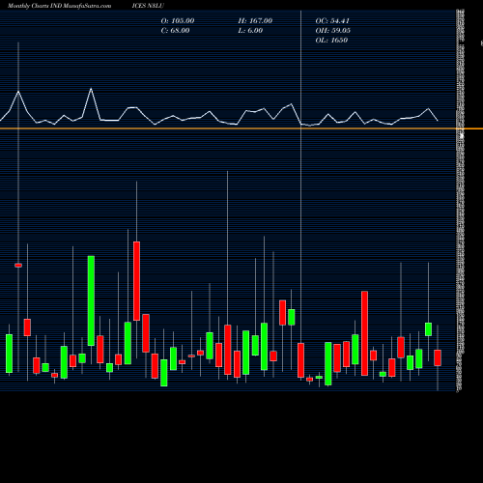Click the dense price scale on right axis

(x=460, y=200)
